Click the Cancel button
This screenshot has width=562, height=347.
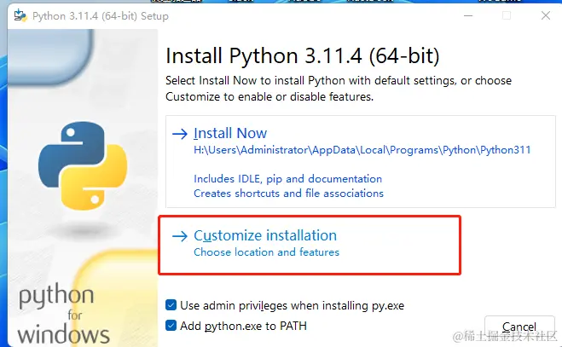pos(519,327)
